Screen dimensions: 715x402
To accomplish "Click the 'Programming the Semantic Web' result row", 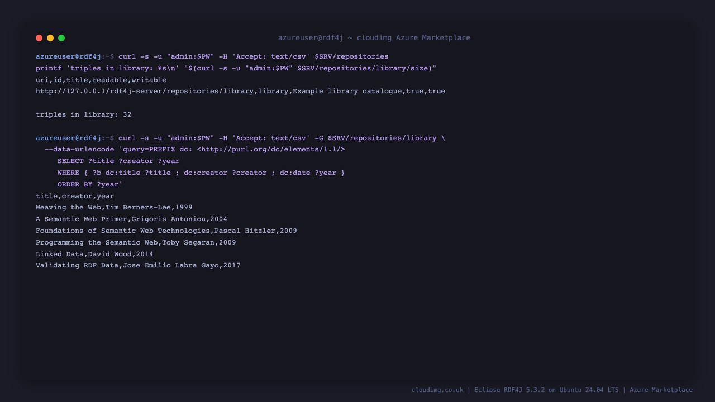I will [x=136, y=242].
